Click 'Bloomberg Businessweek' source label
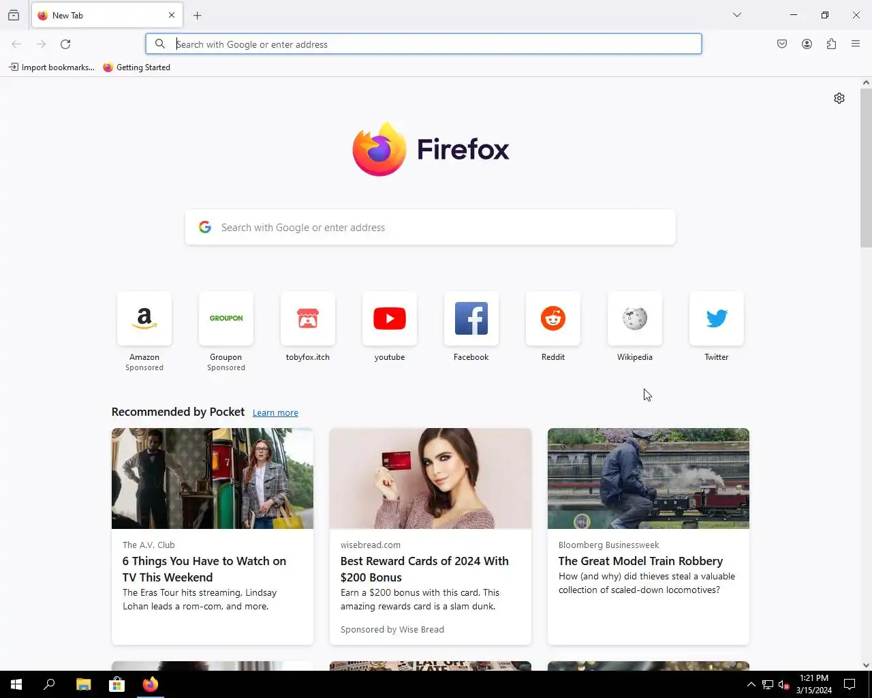Viewport: 872px width, 698px height. coord(609,545)
